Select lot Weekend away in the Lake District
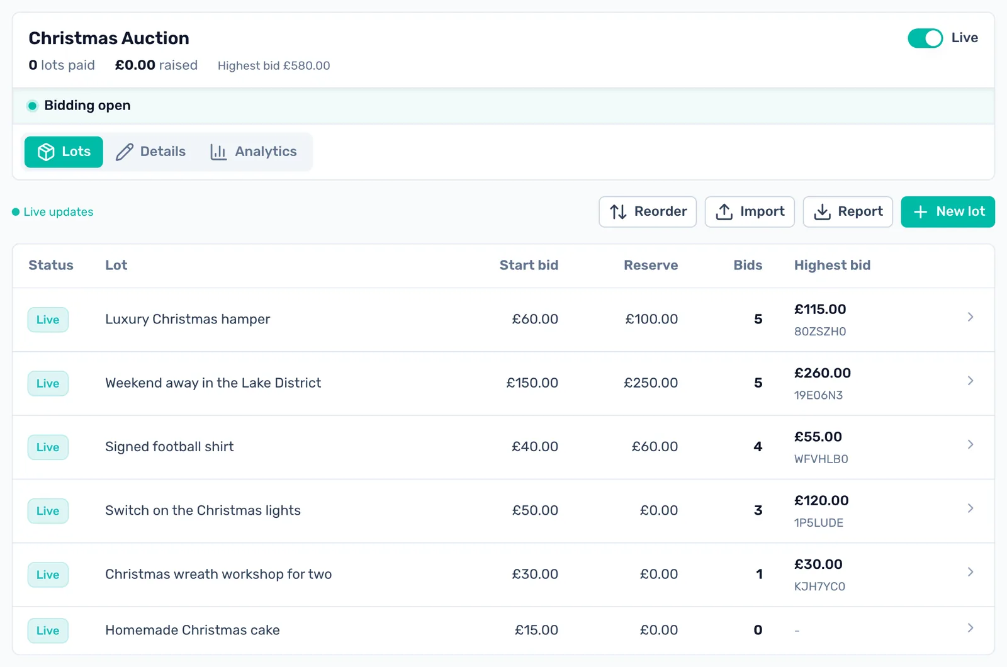This screenshot has width=1007, height=667. click(213, 383)
